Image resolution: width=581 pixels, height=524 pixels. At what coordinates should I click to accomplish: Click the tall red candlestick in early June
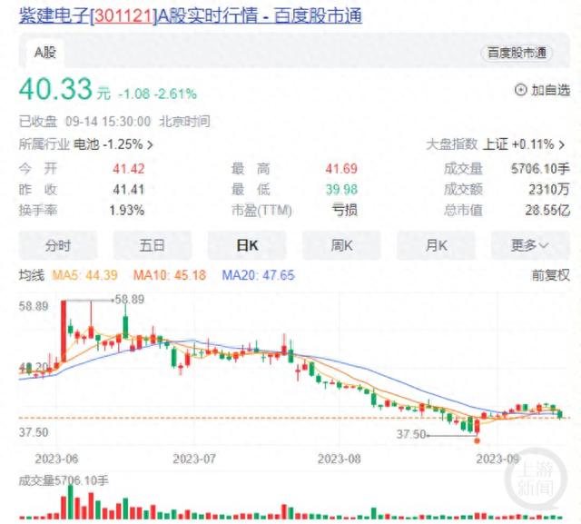click(64, 331)
